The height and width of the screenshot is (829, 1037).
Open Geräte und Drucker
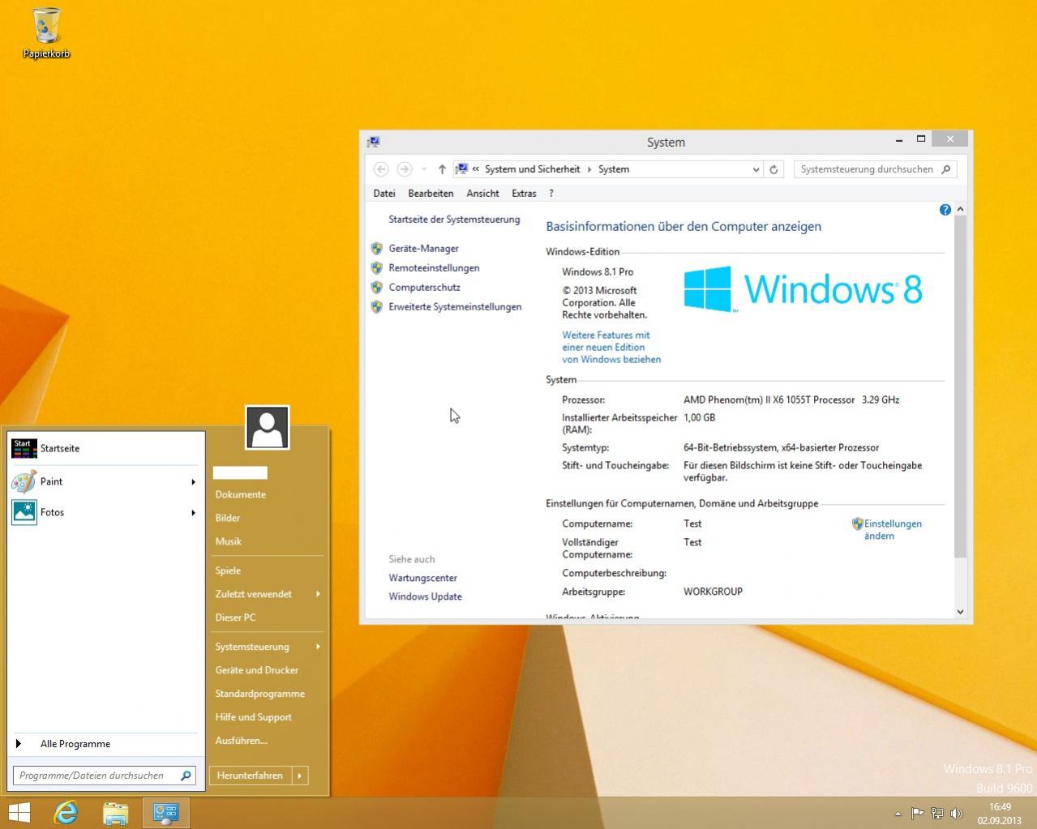pos(256,670)
